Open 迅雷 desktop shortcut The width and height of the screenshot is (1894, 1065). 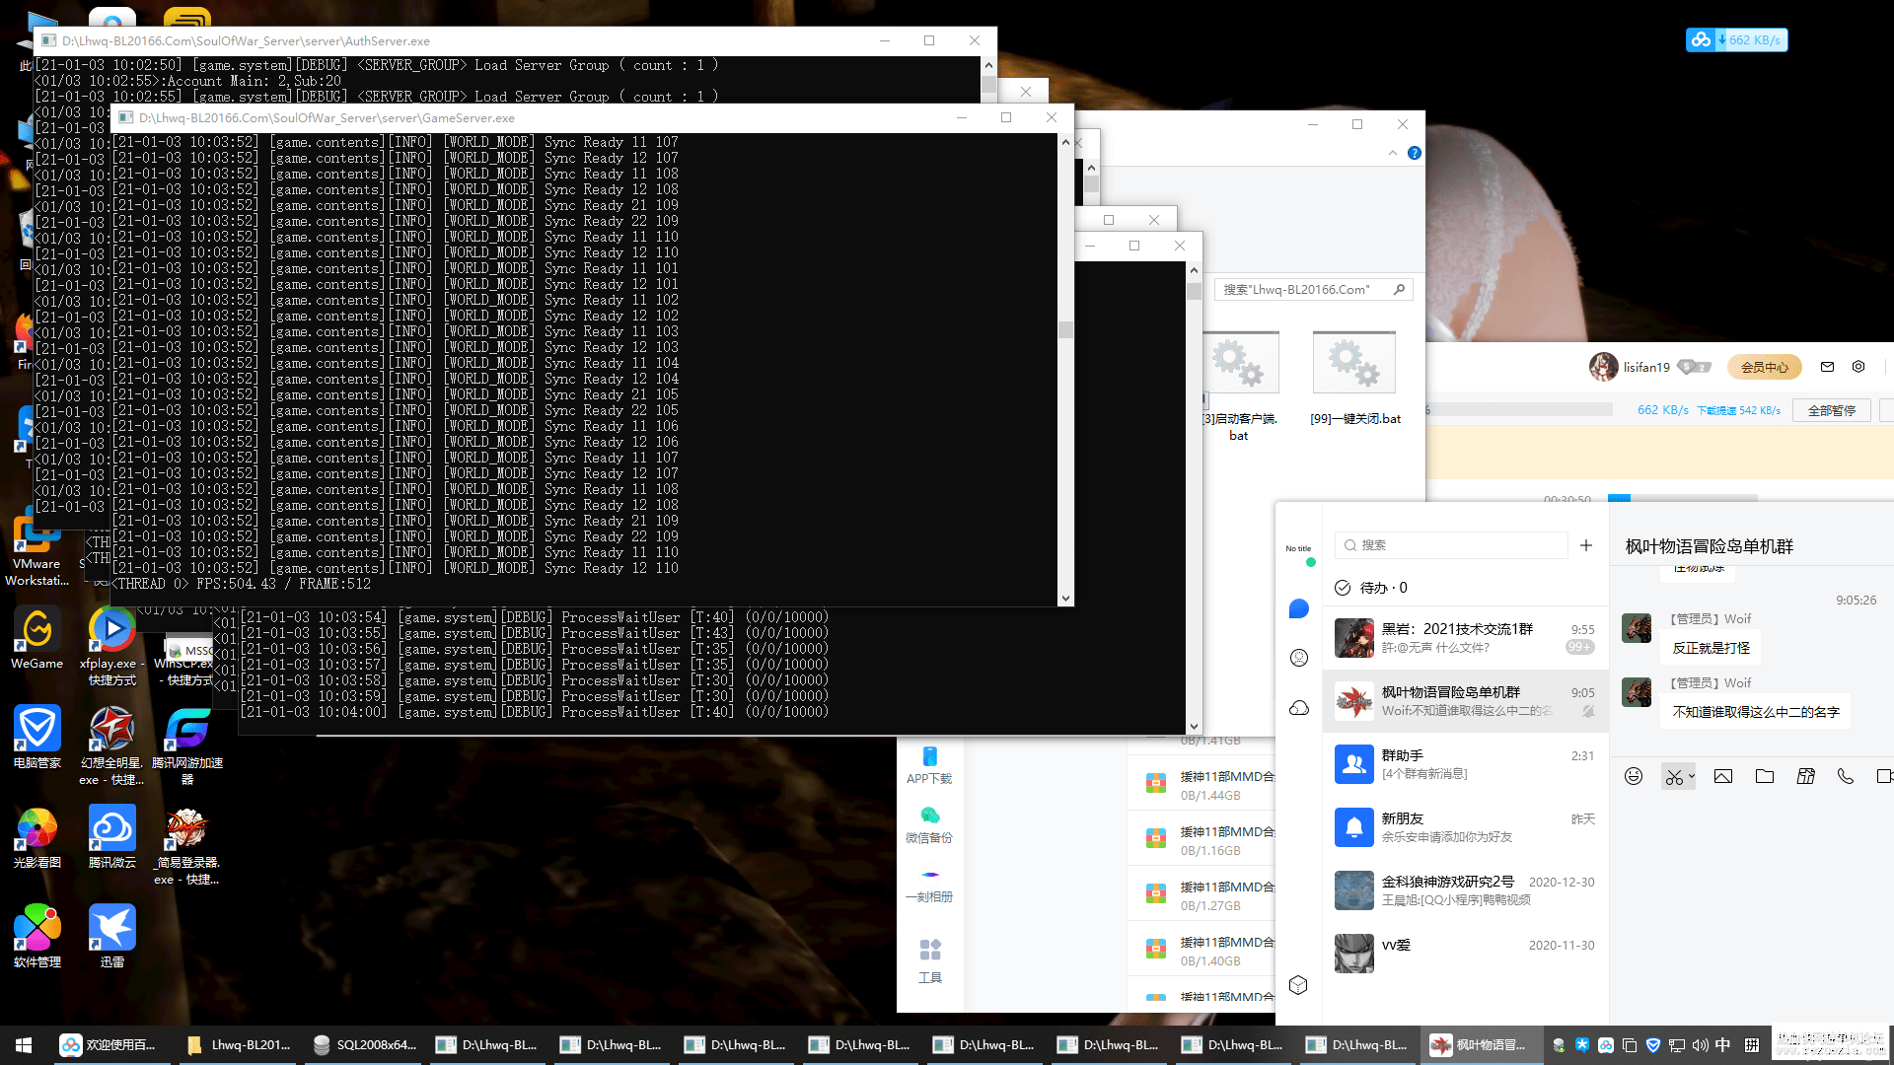[x=111, y=936]
